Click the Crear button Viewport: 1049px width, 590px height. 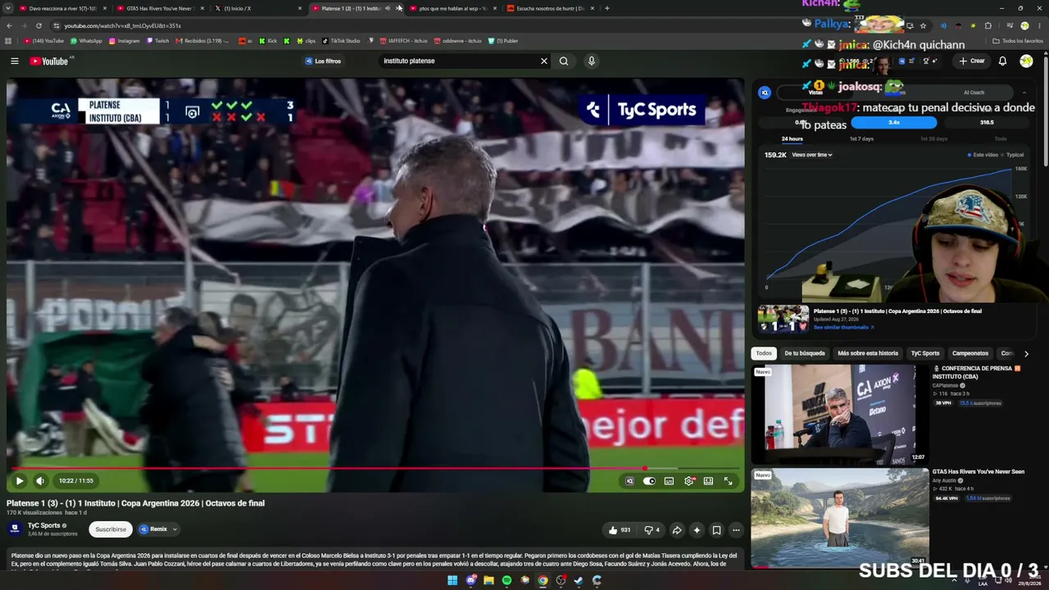pyautogui.click(x=972, y=61)
